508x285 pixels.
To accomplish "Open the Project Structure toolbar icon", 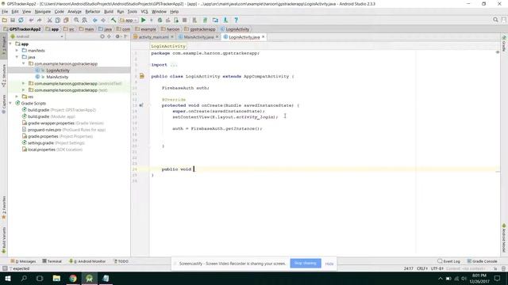I will 215,20.
